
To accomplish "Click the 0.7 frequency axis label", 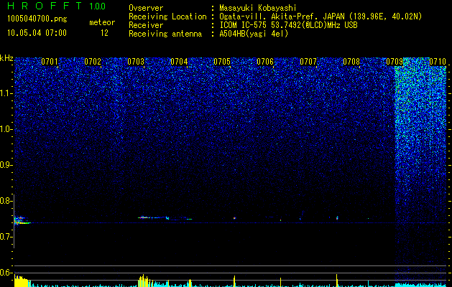I will (5, 237).
